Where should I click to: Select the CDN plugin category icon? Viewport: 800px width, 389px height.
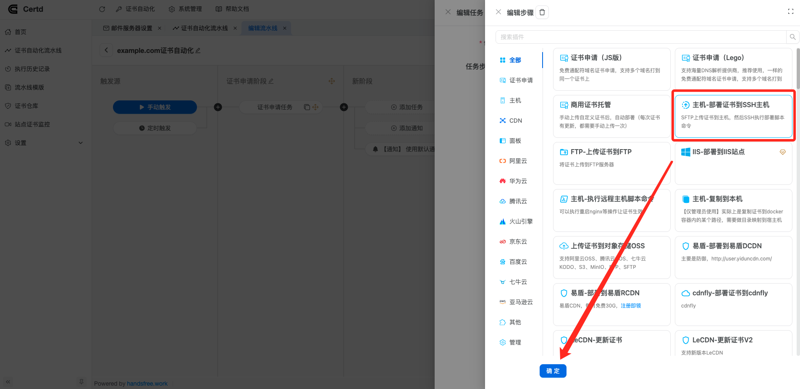coord(503,121)
